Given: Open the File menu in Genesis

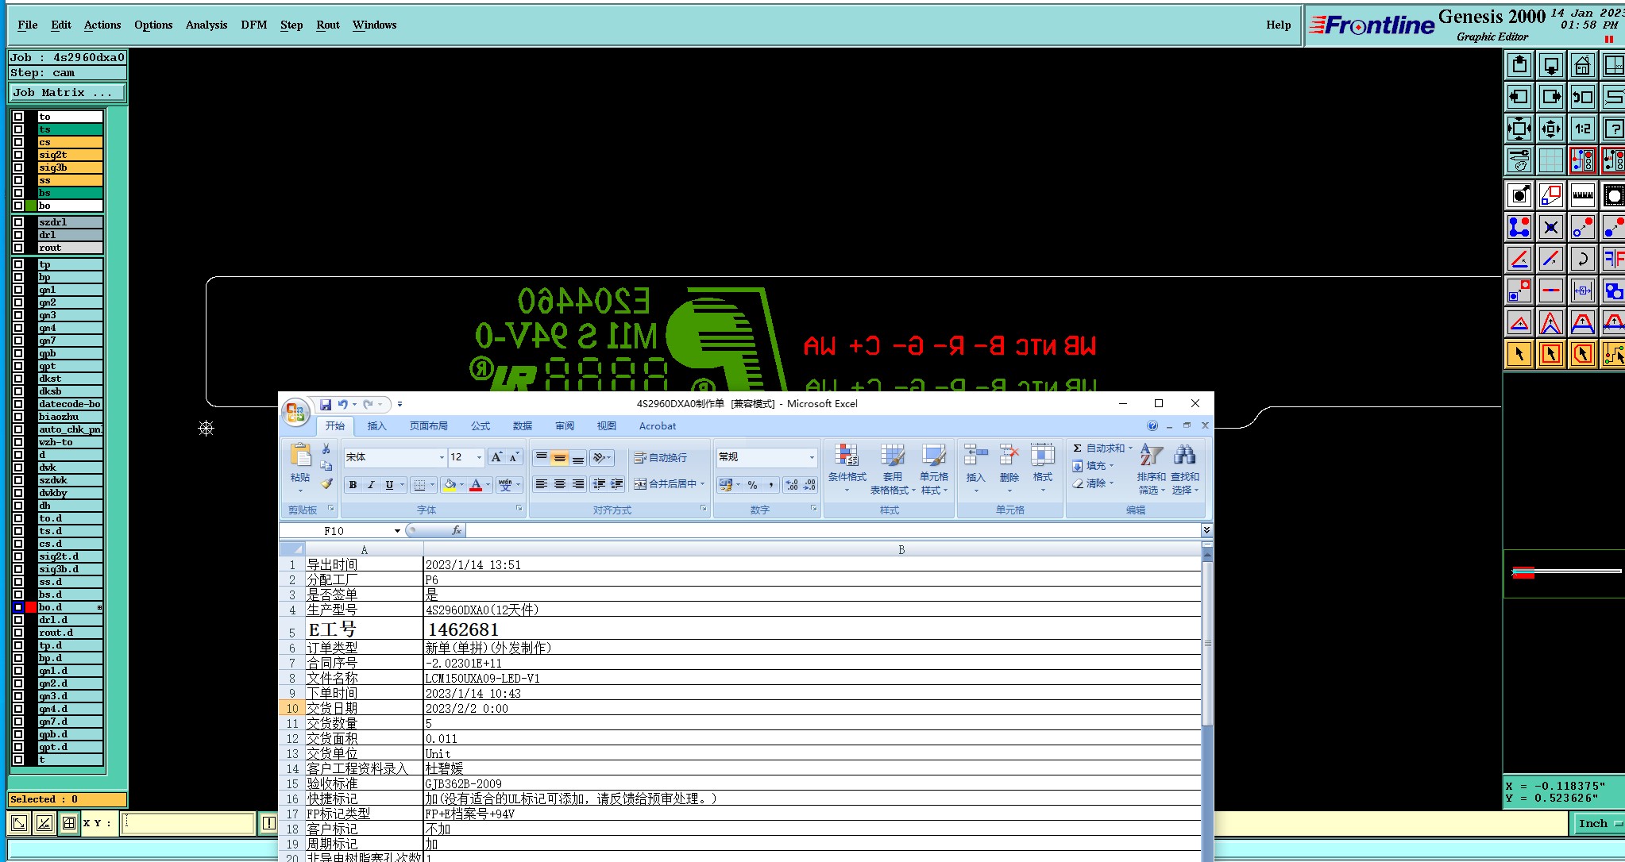Looking at the screenshot, I should (x=28, y=25).
